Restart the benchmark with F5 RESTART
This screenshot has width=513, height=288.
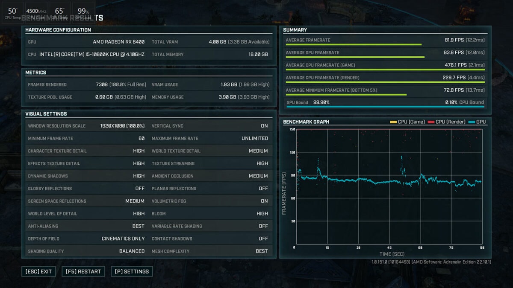pyautogui.click(x=83, y=271)
